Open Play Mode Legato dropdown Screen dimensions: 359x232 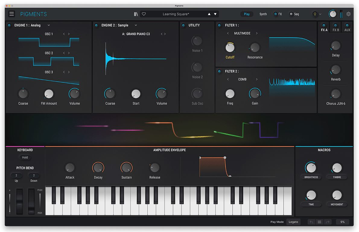point(293,222)
